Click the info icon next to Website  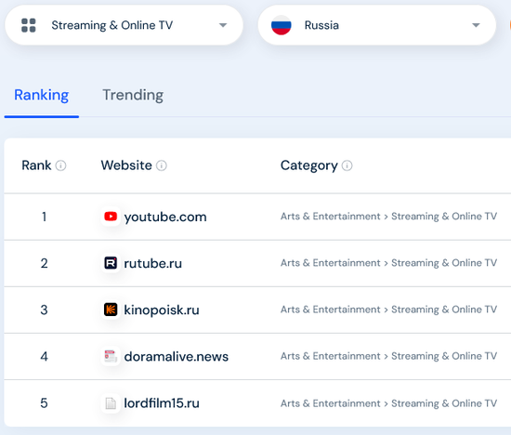[162, 165]
